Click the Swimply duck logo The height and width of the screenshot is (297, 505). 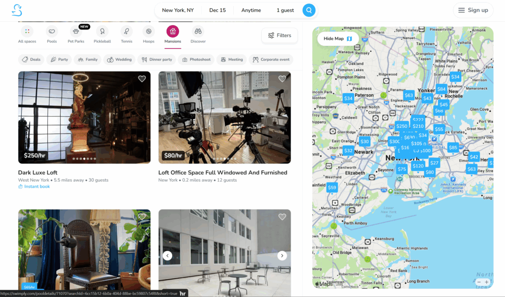pyautogui.click(x=17, y=10)
